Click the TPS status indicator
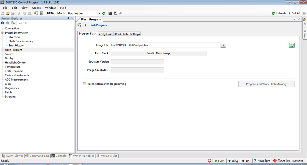 (246, 161)
